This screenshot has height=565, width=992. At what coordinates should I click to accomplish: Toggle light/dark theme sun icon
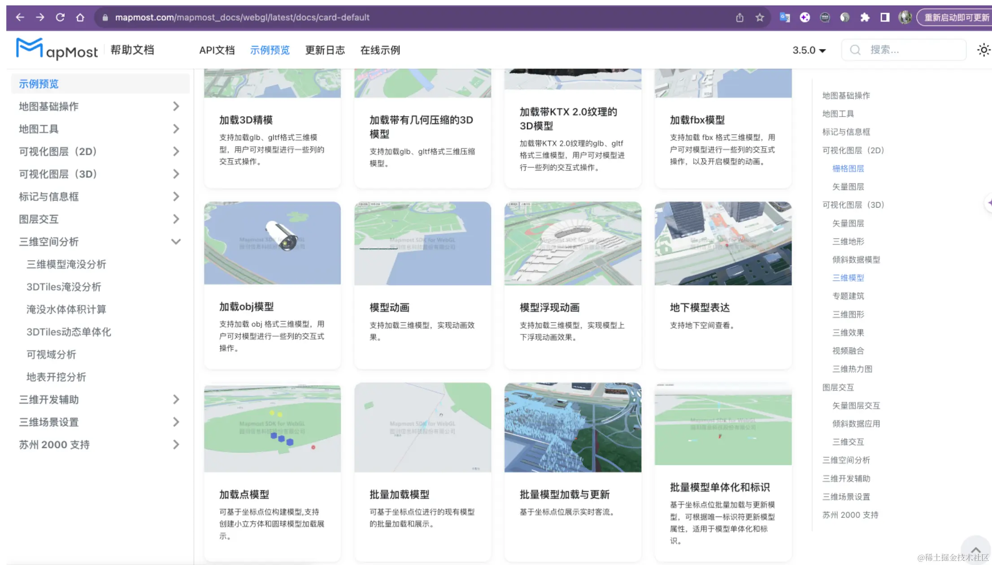(x=983, y=50)
